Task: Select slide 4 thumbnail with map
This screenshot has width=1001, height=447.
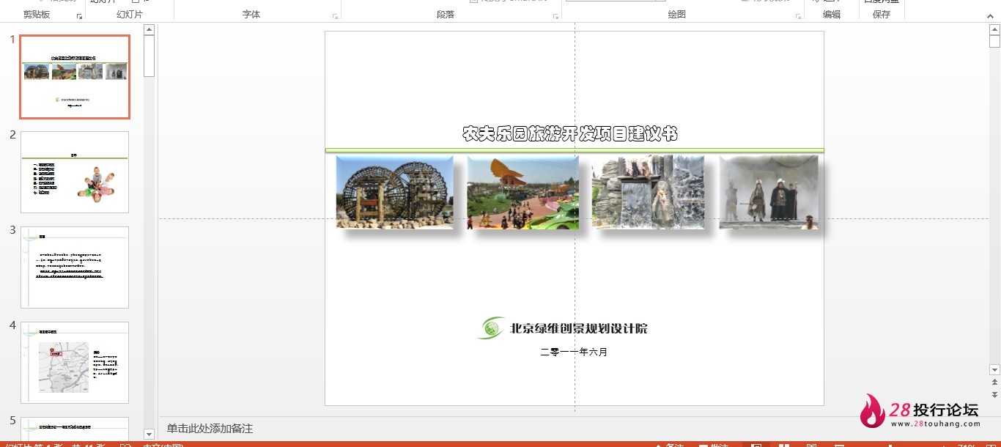Action: click(x=75, y=363)
